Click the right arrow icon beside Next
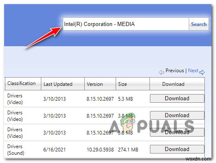Screen dimensions: 216x163 (202, 72)
